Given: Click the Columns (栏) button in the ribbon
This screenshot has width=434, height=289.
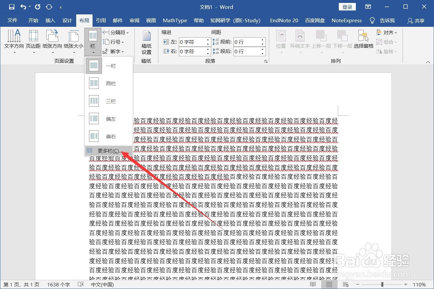Looking at the screenshot, I should click(93, 42).
